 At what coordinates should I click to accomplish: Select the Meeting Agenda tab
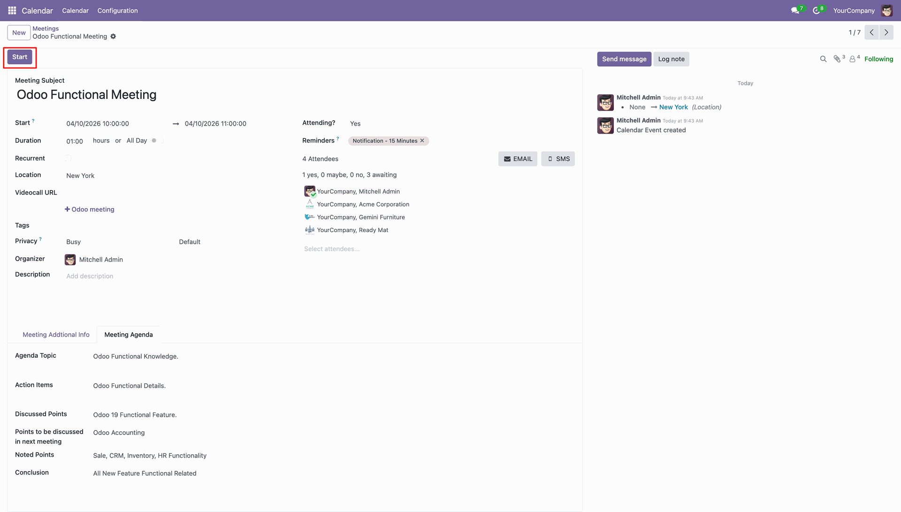[129, 335]
